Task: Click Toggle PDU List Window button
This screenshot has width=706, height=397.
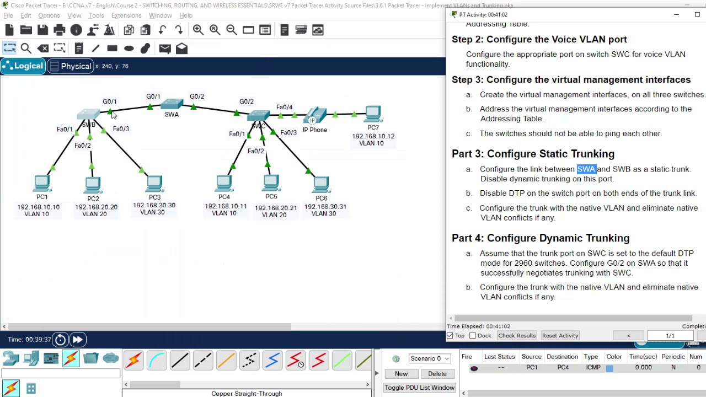Action: 420,388
